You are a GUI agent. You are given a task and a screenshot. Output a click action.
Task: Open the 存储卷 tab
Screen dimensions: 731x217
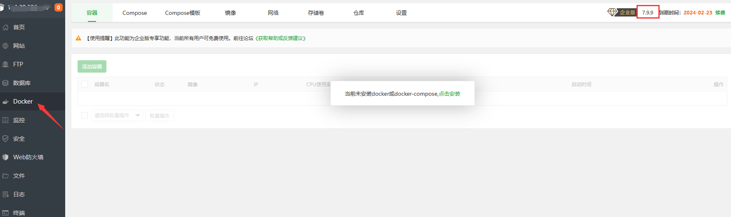point(316,13)
